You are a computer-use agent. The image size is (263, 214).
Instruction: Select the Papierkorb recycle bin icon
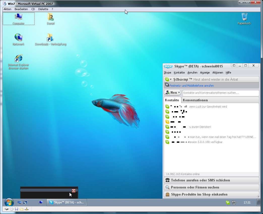tap(244, 19)
